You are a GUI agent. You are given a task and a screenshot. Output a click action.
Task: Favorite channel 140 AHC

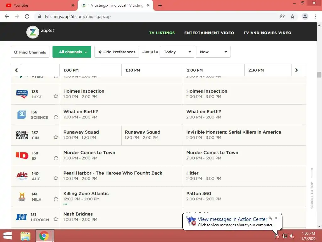(x=56, y=178)
